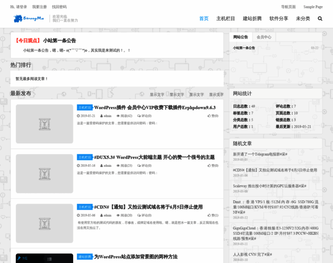The image size is (333, 263).
Task: Open random article Scaleway GPU云服务器
Action: (269, 186)
